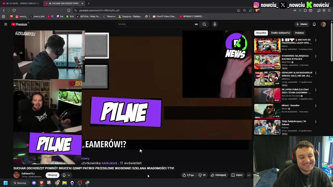The image size is (333, 187).
Task: Open the nowciu_ Instagram bookmark
Action: click(21, 16)
